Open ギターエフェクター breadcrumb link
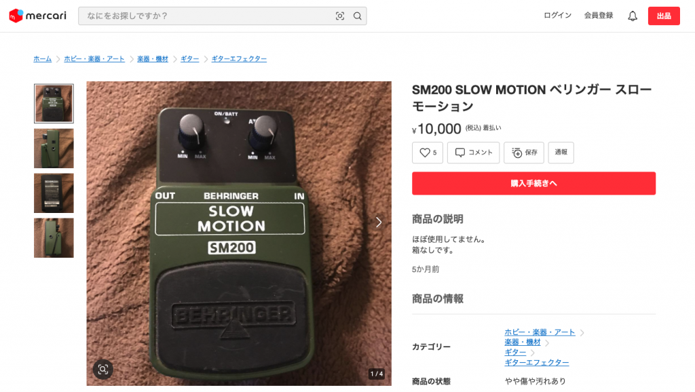Viewport: 695px width, 392px height. [x=239, y=59]
